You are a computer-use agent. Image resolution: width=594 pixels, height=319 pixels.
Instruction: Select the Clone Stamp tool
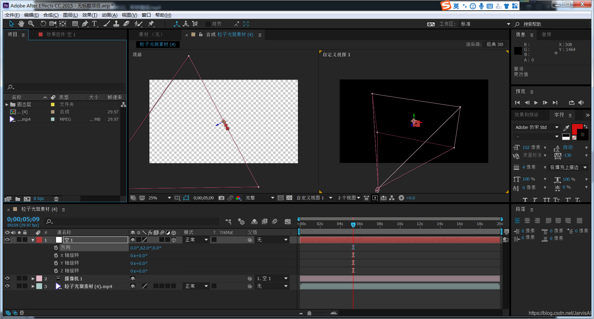(x=116, y=24)
